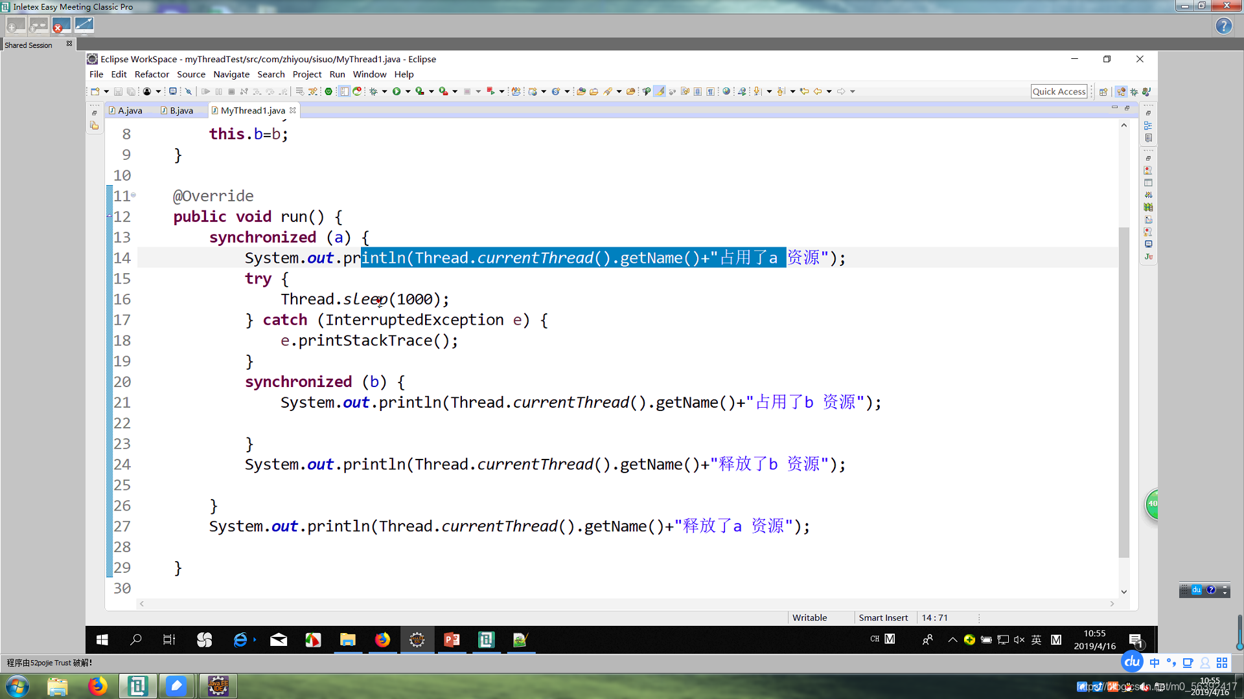This screenshot has height=699, width=1244.
Task: Click the Debug bug icon
Action: [x=373, y=91]
